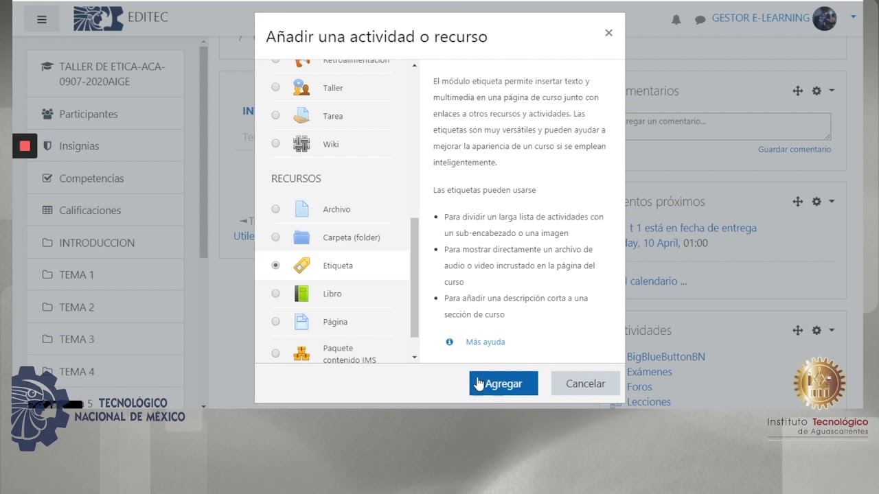Image resolution: width=879 pixels, height=494 pixels.
Task: Click the Insignias shield icon
Action: tap(47, 146)
